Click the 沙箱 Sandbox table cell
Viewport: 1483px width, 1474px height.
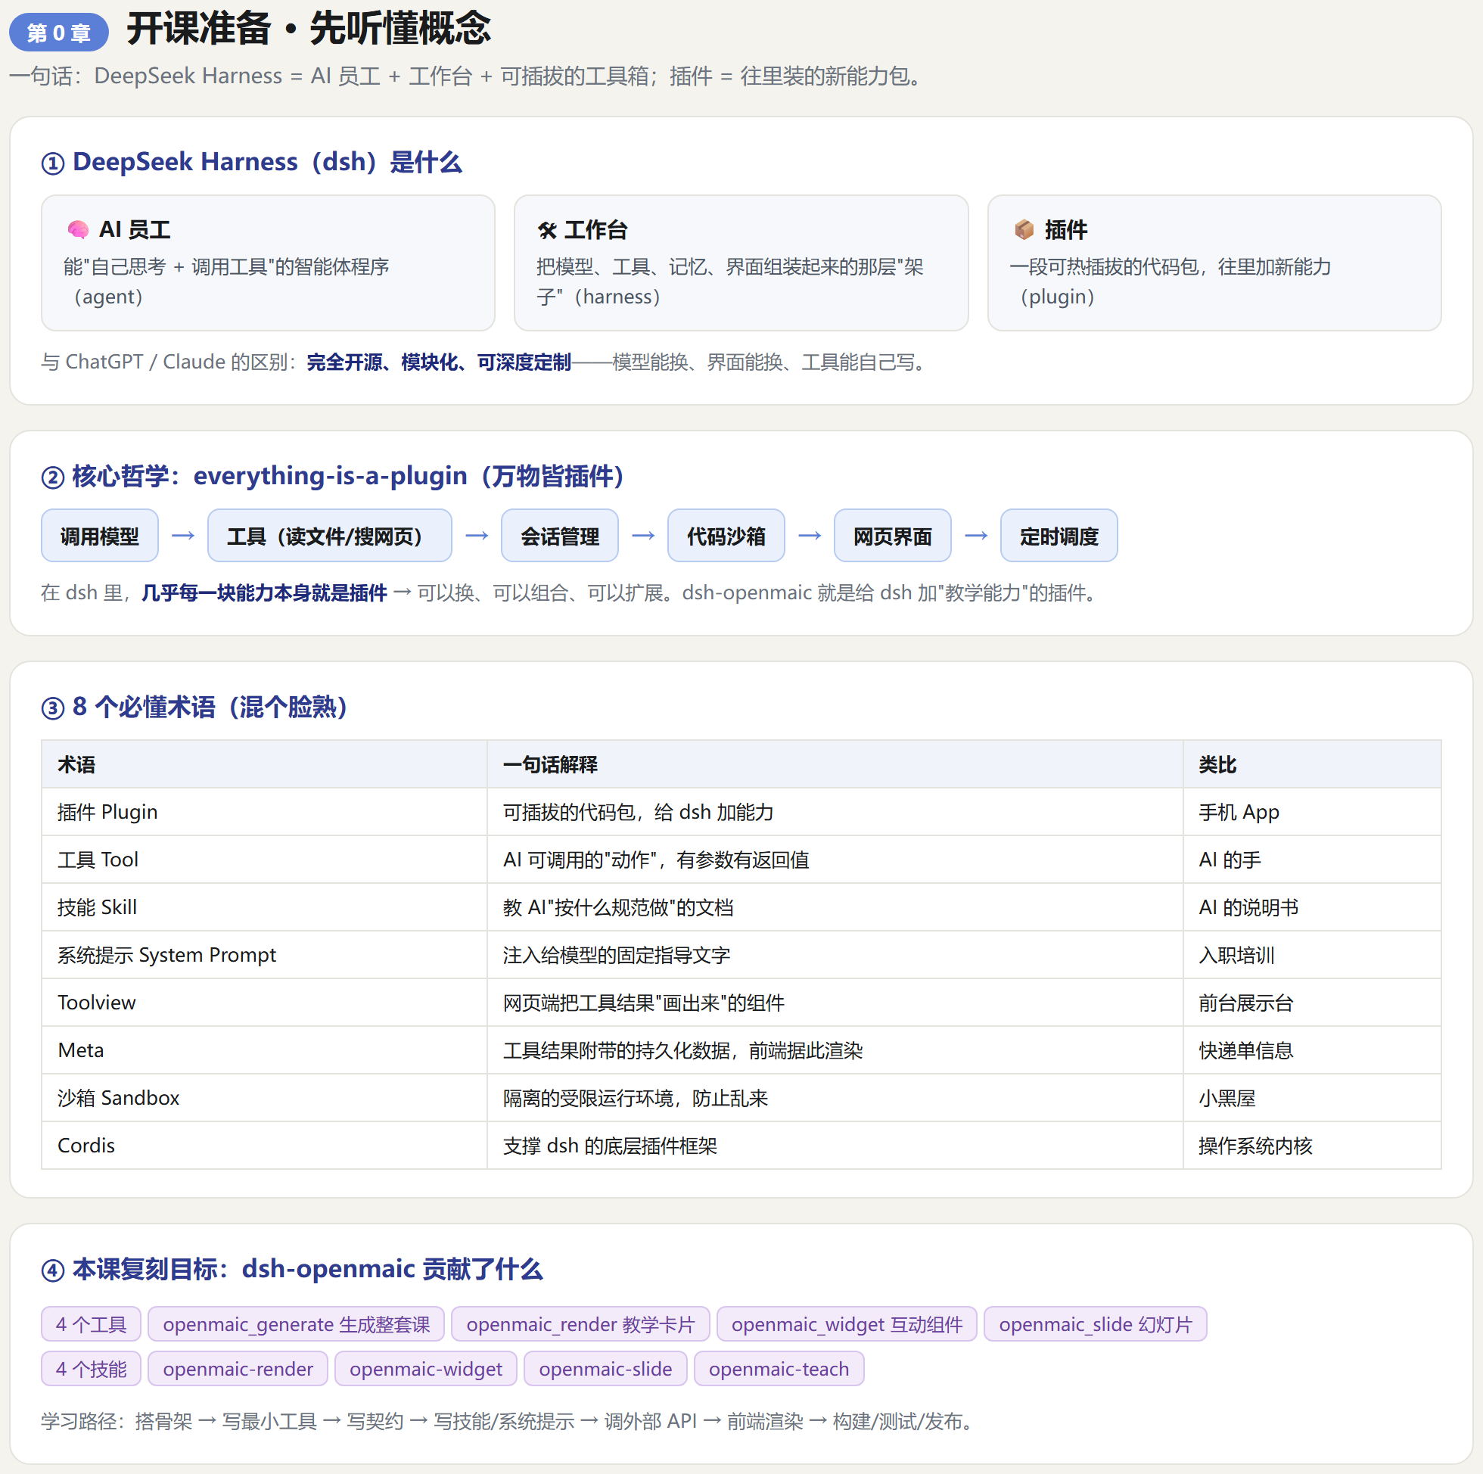coord(264,1098)
